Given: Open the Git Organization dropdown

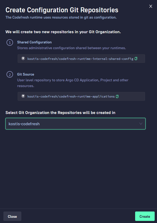Looking at the screenshot, I should (76, 123).
